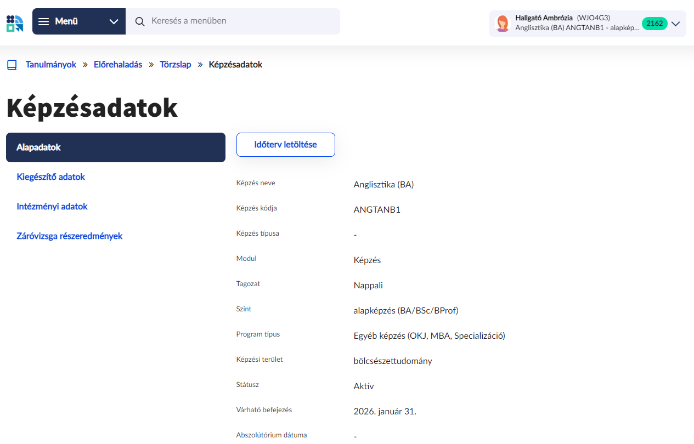Click the Képzés kódja label
This screenshot has height=444, width=694.
pos(256,208)
